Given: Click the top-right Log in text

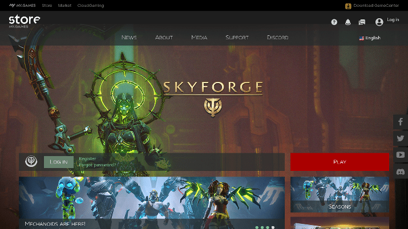Looking at the screenshot, I should coord(393,19).
